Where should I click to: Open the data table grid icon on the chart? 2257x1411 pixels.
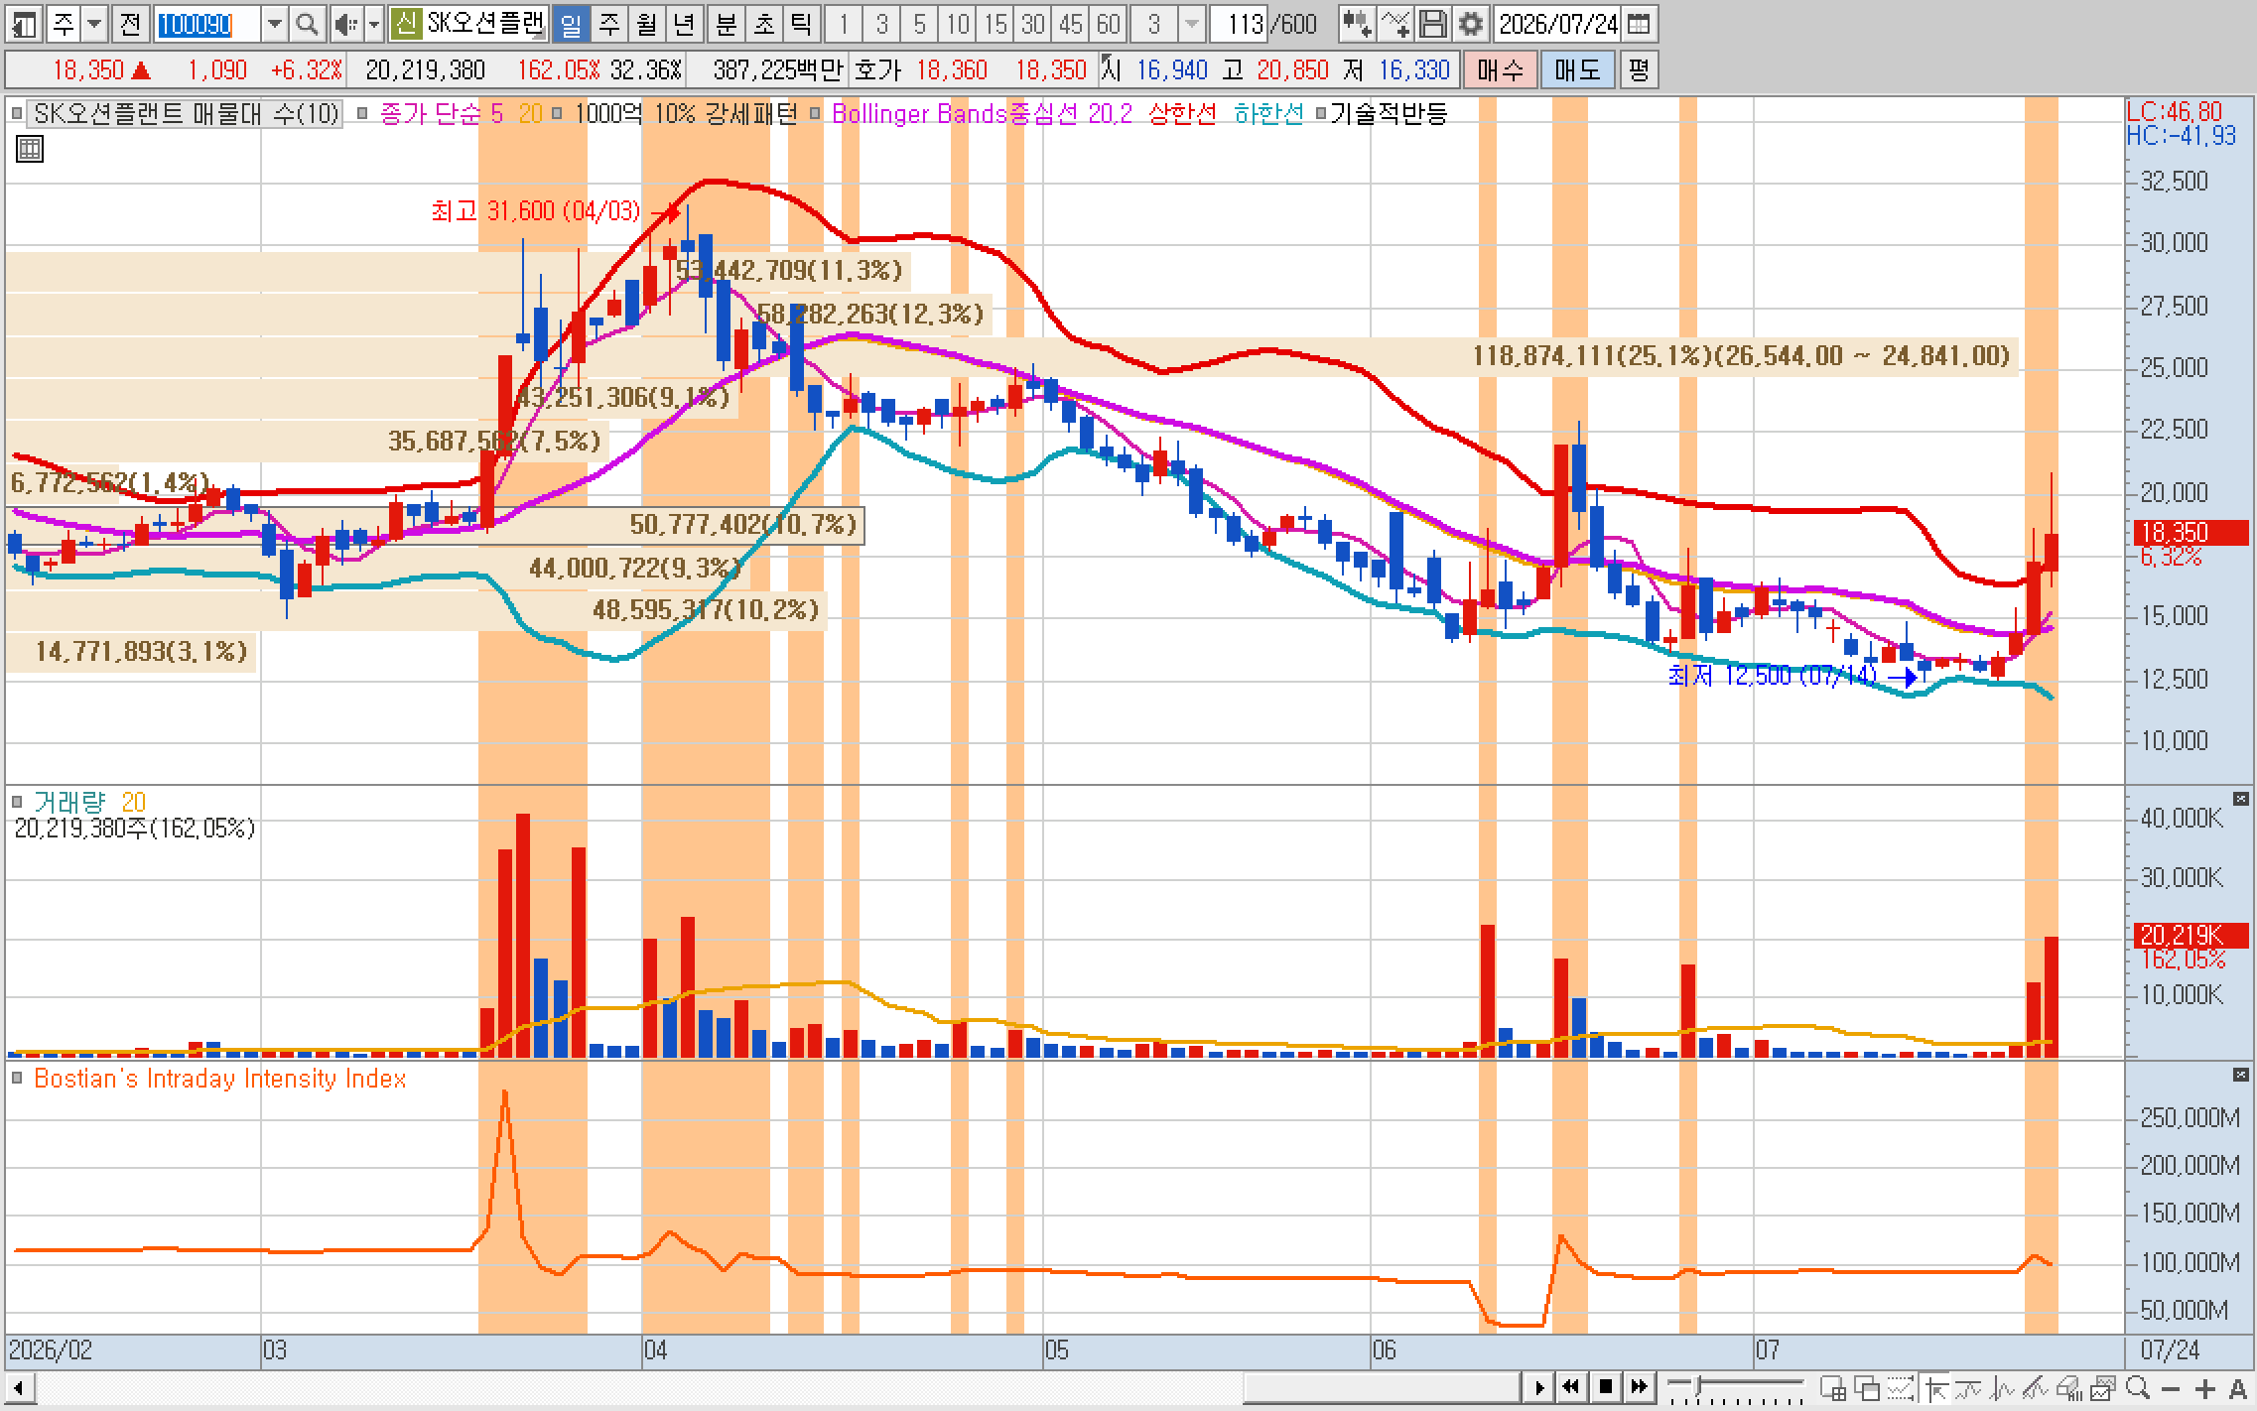(30, 150)
